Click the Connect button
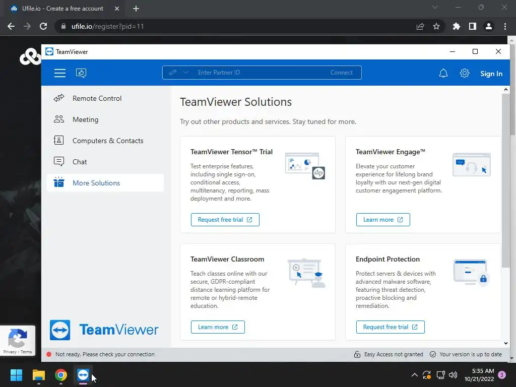 (341, 73)
